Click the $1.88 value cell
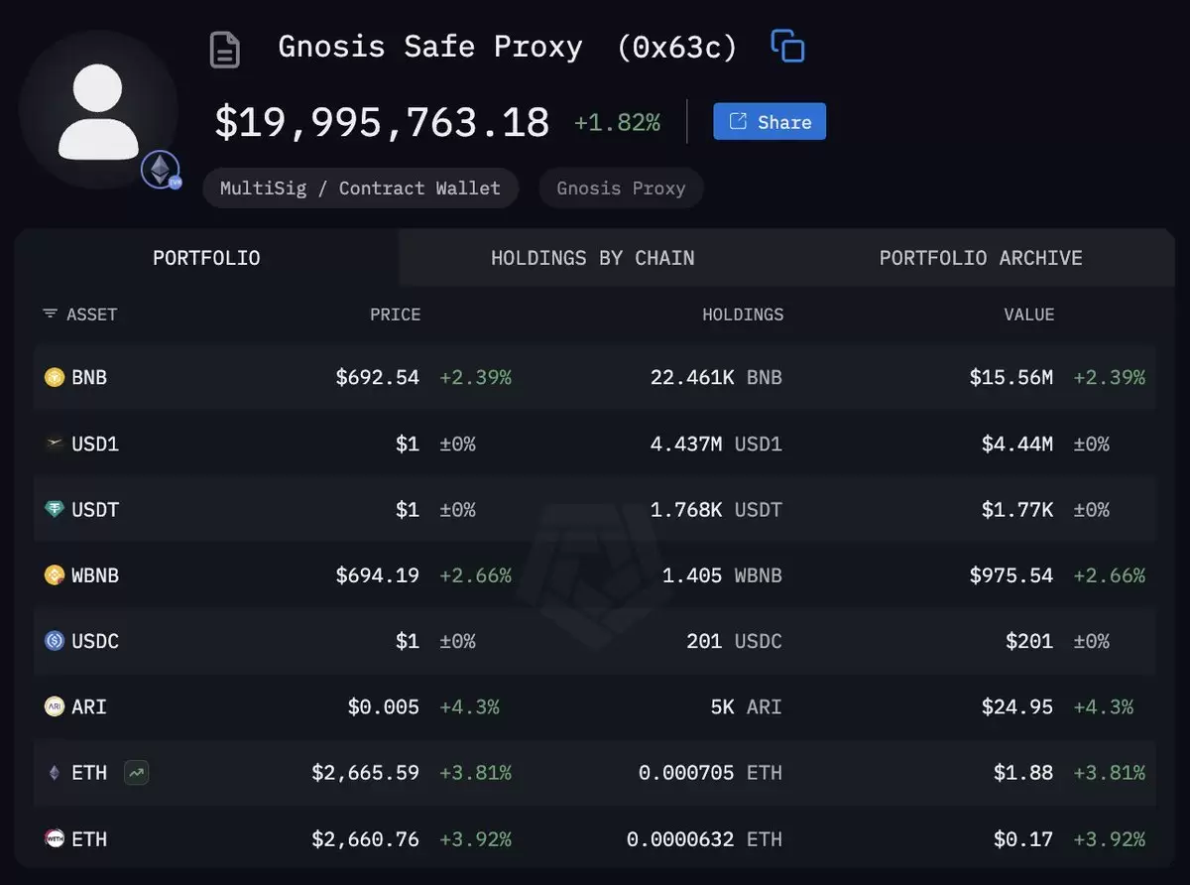This screenshot has height=885, width=1190. coord(1023,773)
